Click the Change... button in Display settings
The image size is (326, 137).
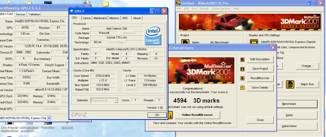click(x=307, y=66)
